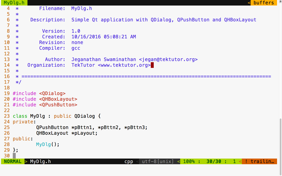Image resolution: width=282 pixels, height=176 pixels.
Task: Click 'TekTutor' organization name on line 14
Action: (83, 65)
